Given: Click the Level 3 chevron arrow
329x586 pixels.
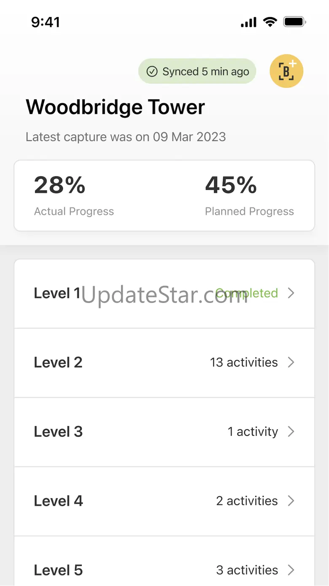Looking at the screenshot, I should click(291, 432).
